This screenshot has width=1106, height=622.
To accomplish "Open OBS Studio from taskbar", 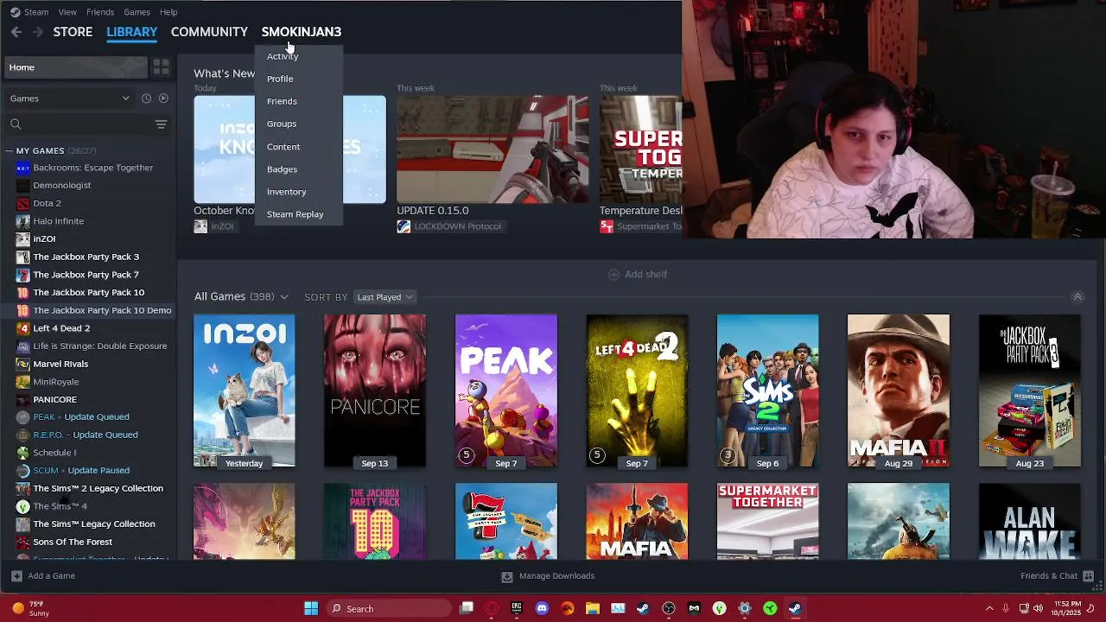I will [x=669, y=608].
